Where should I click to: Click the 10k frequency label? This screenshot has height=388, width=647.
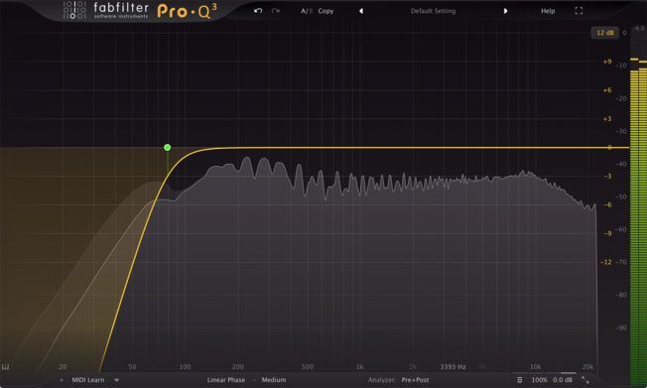point(535,366)
